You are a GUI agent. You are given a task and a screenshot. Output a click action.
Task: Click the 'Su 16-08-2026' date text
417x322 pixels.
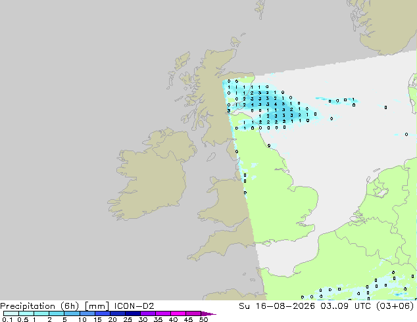point(277,306)
